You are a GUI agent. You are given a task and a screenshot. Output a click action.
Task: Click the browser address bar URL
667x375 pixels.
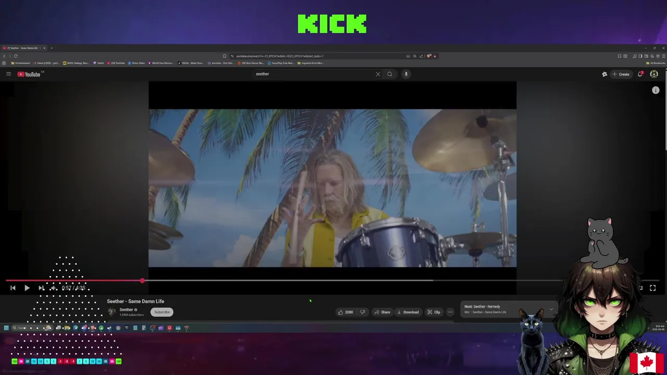coord(280,56)
